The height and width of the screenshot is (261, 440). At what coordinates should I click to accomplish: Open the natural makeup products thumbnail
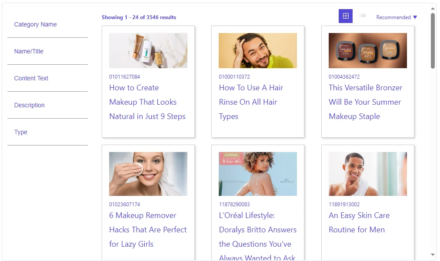click(x=148, y=50)
